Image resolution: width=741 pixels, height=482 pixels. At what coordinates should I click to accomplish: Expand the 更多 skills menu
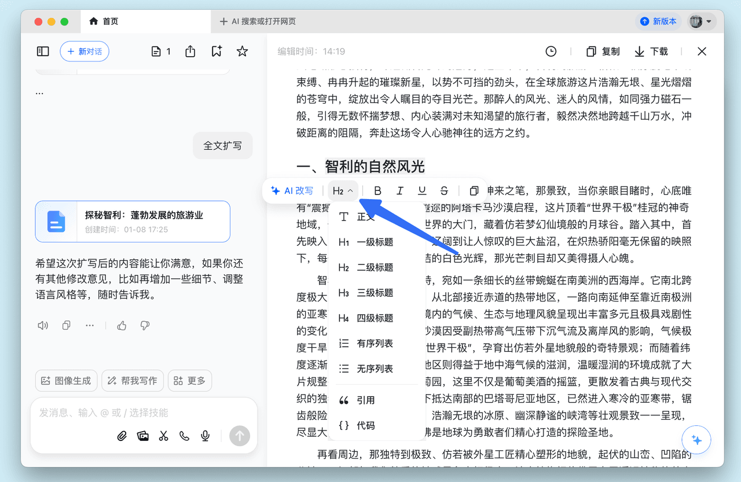tap(190, 381)
